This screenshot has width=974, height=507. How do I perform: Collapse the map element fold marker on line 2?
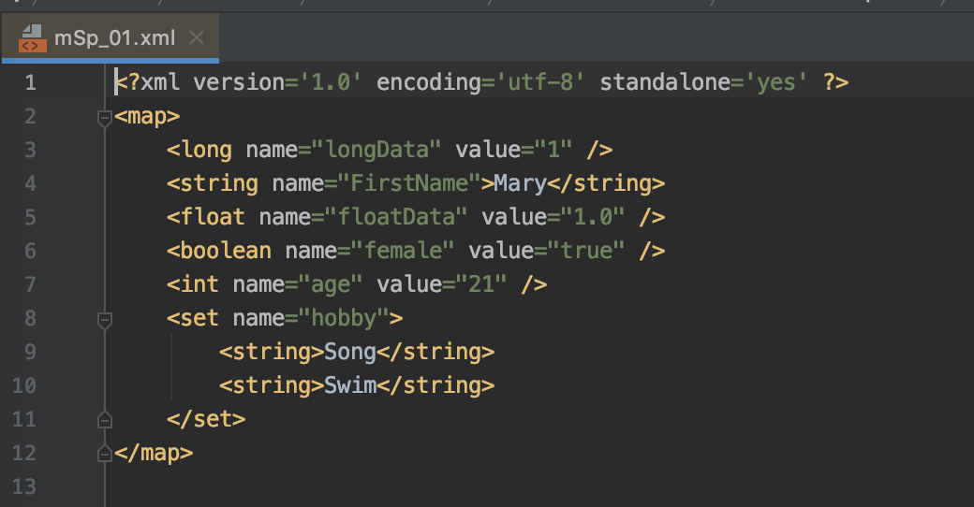[x=104, y=118]
